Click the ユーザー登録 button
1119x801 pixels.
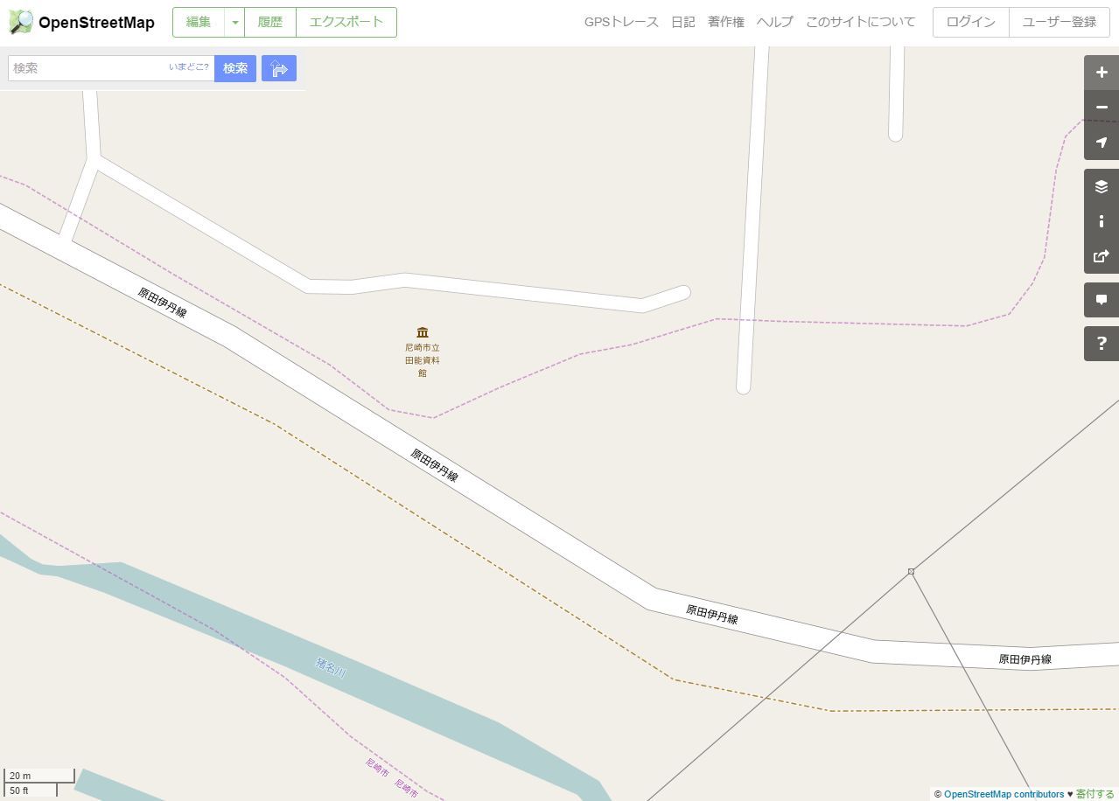1060,23
